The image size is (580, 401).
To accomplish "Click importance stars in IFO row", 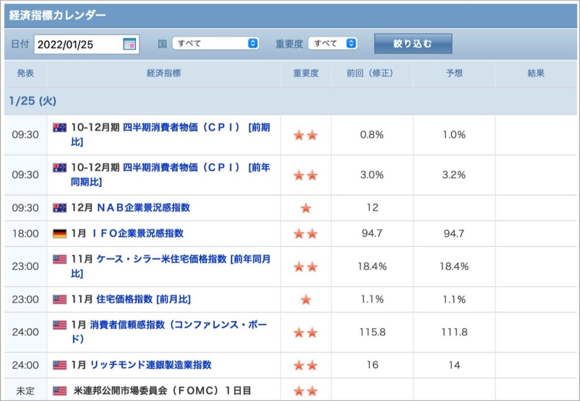I will click(x=305, y=234).
